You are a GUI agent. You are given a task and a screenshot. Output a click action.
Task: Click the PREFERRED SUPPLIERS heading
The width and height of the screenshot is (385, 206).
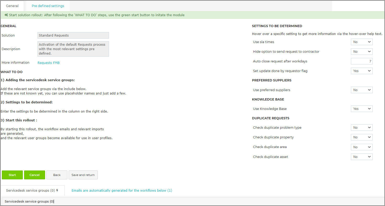pyautogui.click(x=272, y=80)
